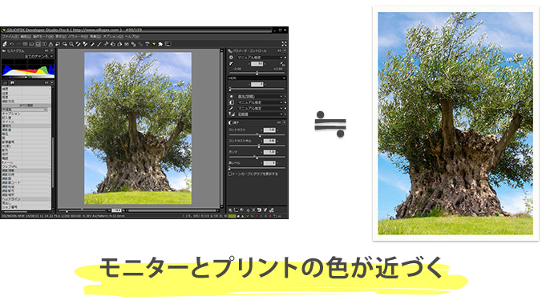This screenshot has height=304, width=542.
Task: Select the magnifier zoom tool
Action: point(71,44)
